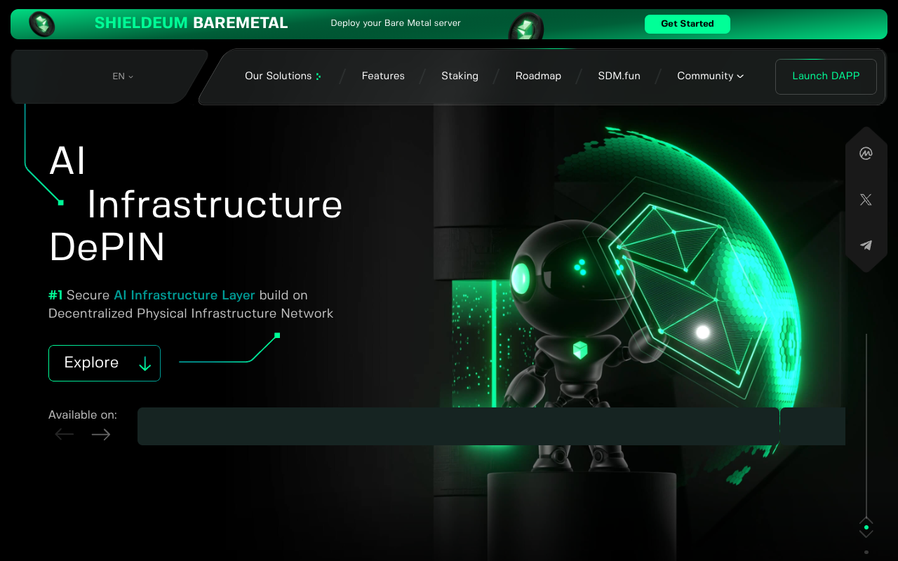Image resolution: width=898 pixels, height=561 pixels.
Task: Click the AI Infrastructure Layer highlighted text
Action: pyautogui.click(x=185, y=295)
